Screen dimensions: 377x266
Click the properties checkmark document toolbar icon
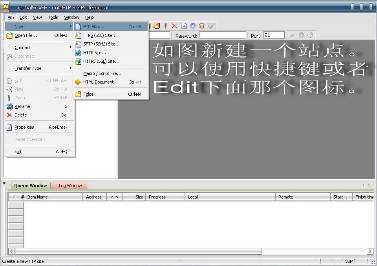pyautogui.click(x=184, y=26)
